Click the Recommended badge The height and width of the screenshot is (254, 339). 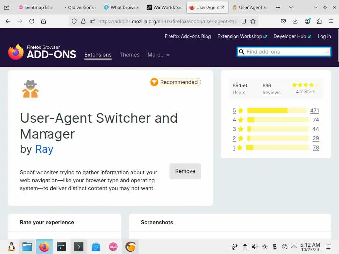175,82
